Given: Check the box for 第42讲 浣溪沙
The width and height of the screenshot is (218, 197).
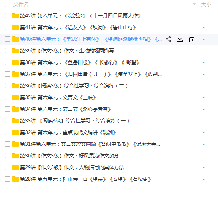Looking at the screenshot, I should pyautogui.click(x=8, y=16).
